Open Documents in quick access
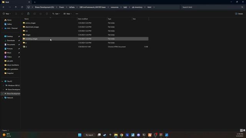Viewport: 246px width, 138px height. click(x=11, y=44)
